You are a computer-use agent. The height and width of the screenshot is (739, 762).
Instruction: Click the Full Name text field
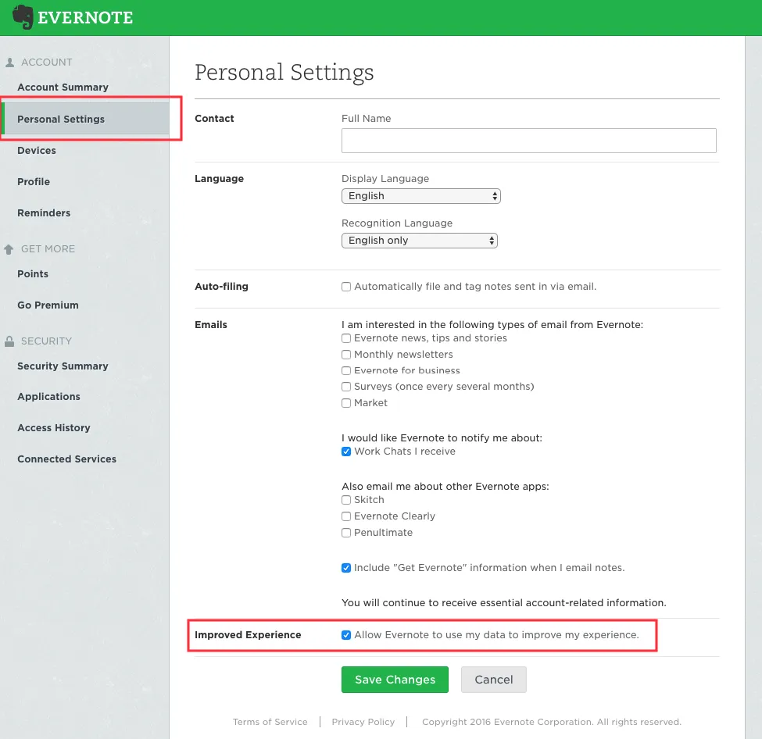(x=528, y=141)
